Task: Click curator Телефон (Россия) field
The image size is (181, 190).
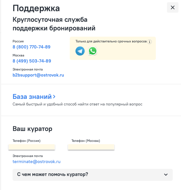Action: point(32,147)
